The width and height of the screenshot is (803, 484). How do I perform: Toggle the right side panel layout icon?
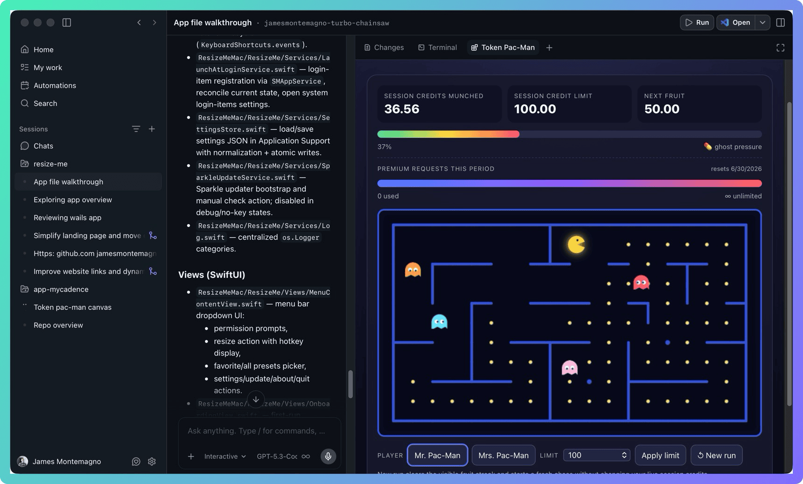pyautogui.click(x=781, y=22)
